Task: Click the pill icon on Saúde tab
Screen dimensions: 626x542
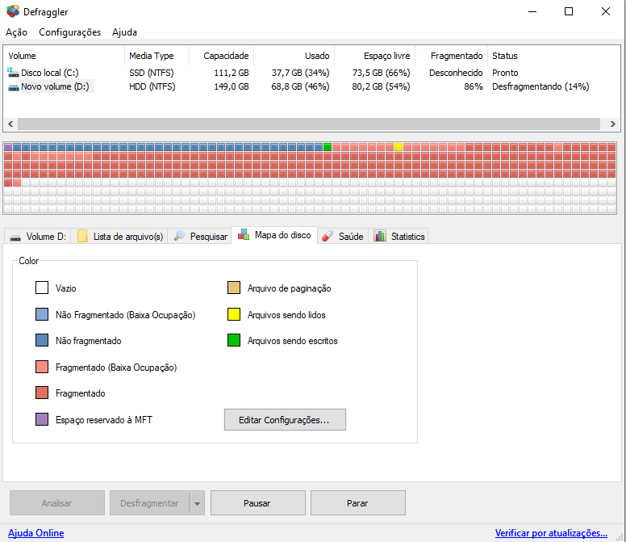Action: point(328,236)
